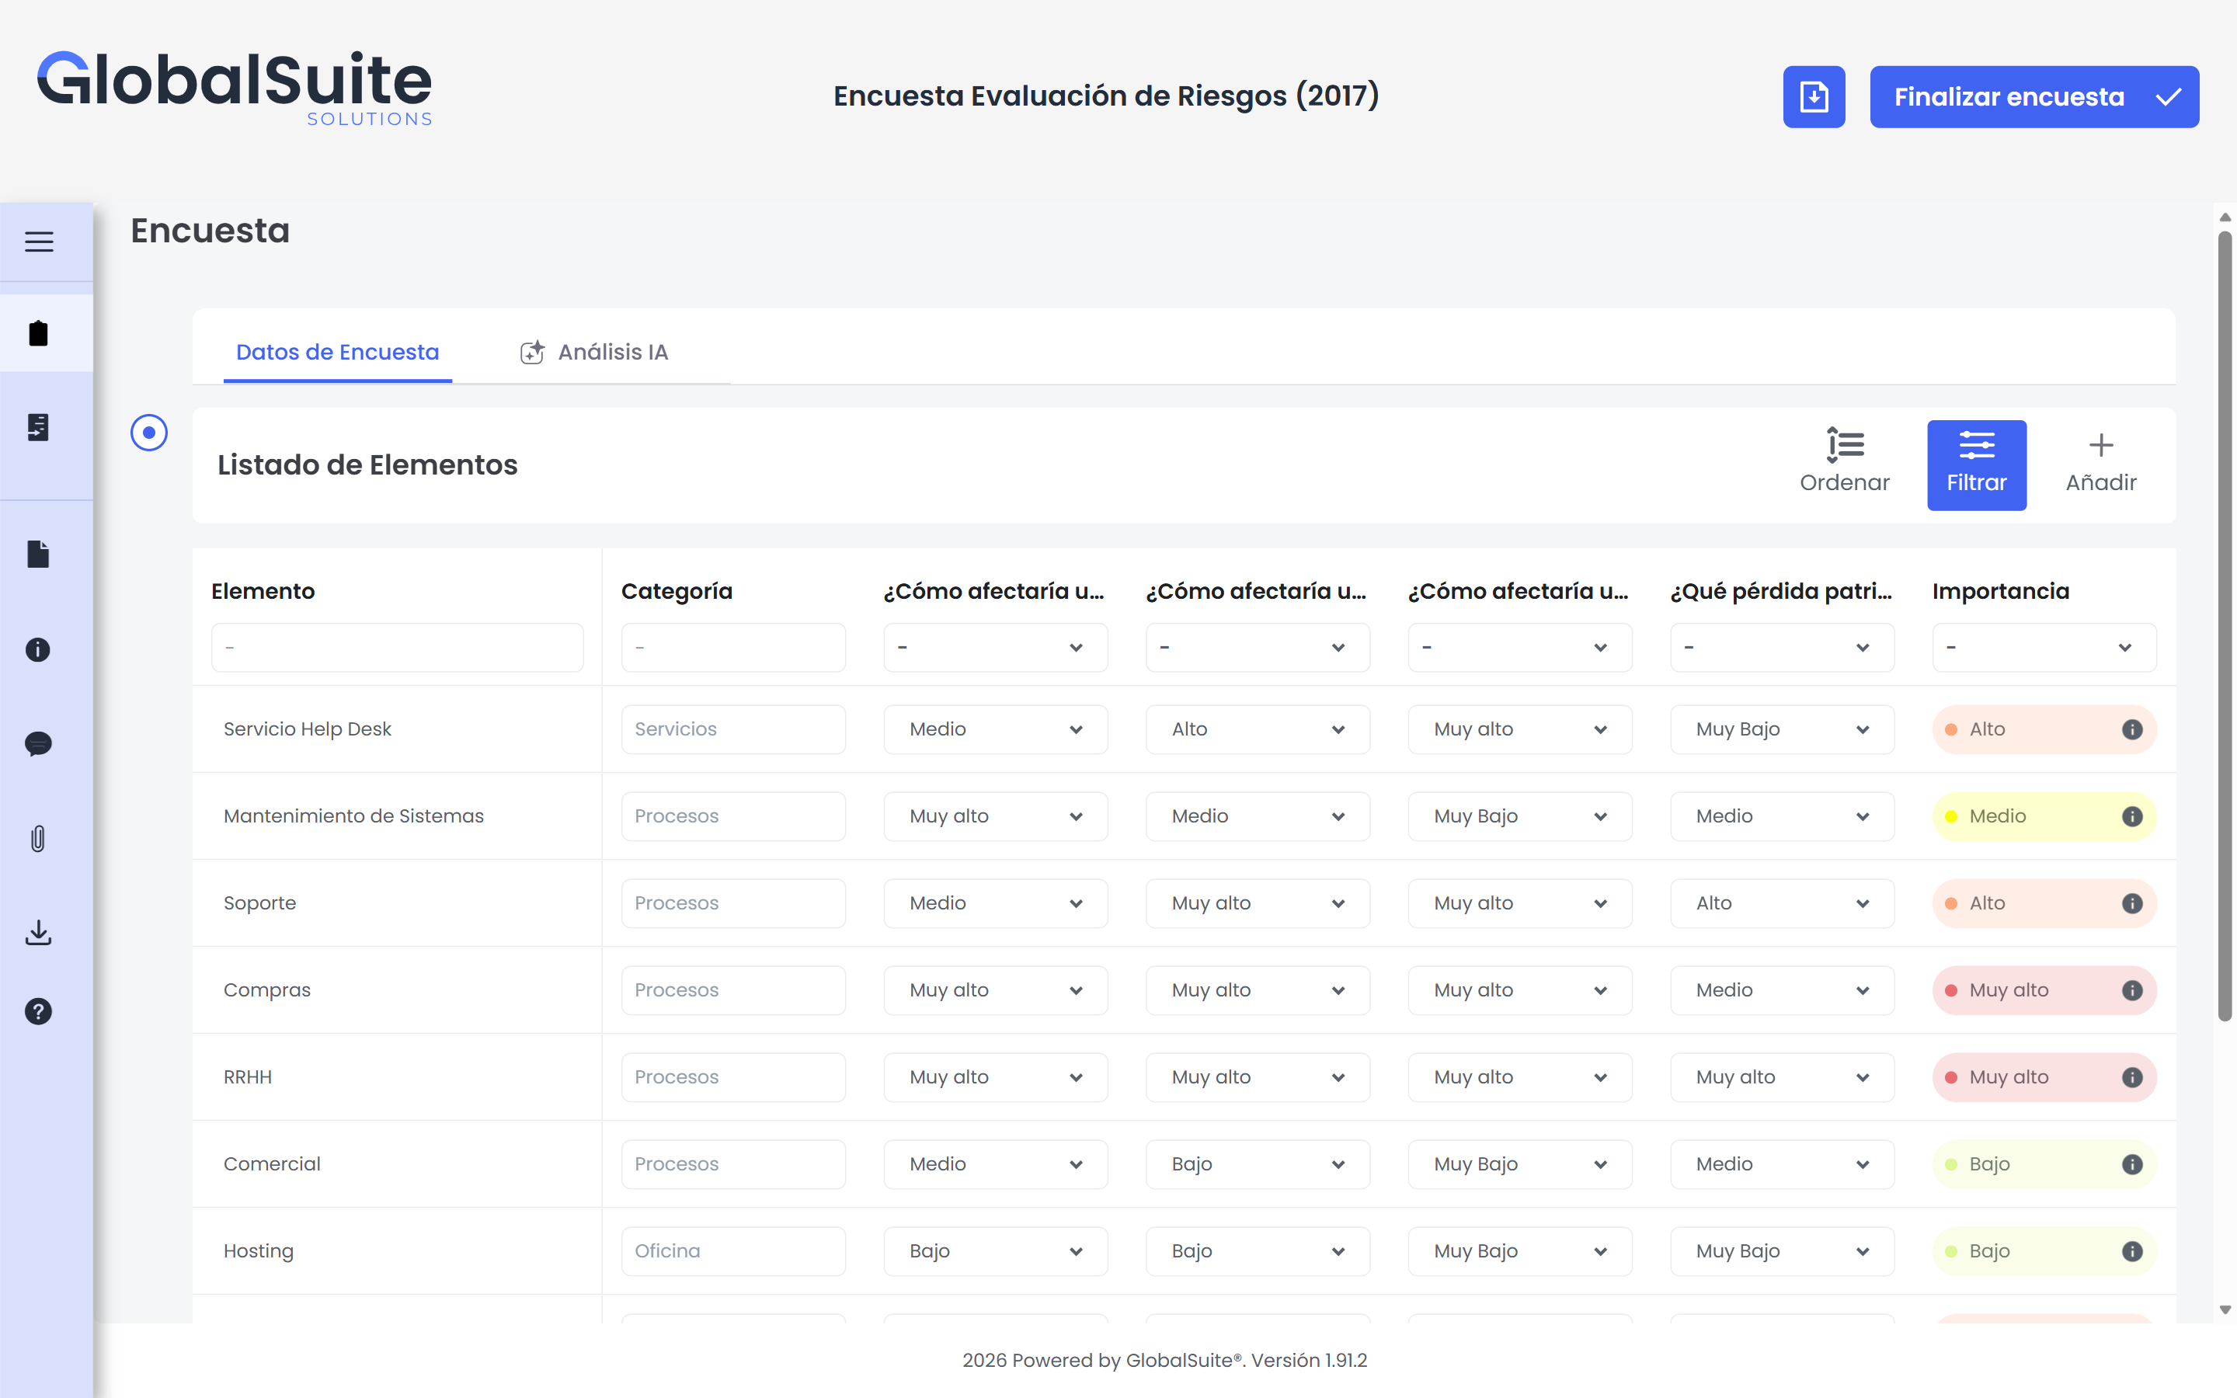Screen dimensions: 2237x1398
Task: Open the Importancia filter dropdown
Action: tap(2044, 647)
